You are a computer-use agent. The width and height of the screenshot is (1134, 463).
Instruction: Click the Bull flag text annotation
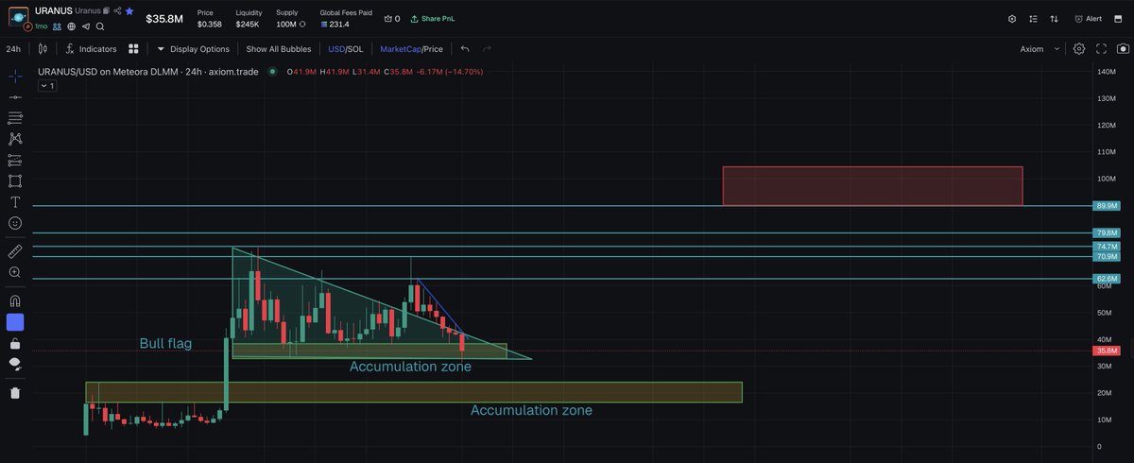point(165,344)
